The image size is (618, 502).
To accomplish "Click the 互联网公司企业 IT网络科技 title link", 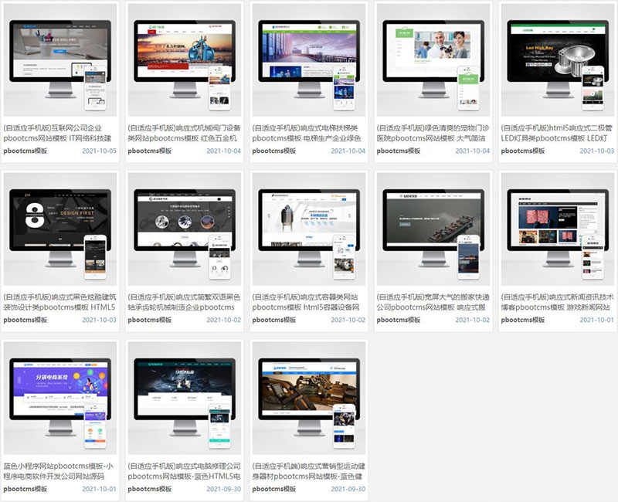I will pyautogui.click(x=59, y=133).
